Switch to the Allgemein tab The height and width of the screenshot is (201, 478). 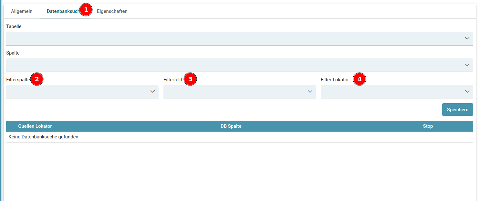pyautogui.click(x=22, y=11)
